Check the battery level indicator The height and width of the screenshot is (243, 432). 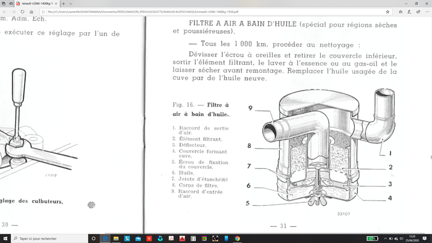point(372,239)
